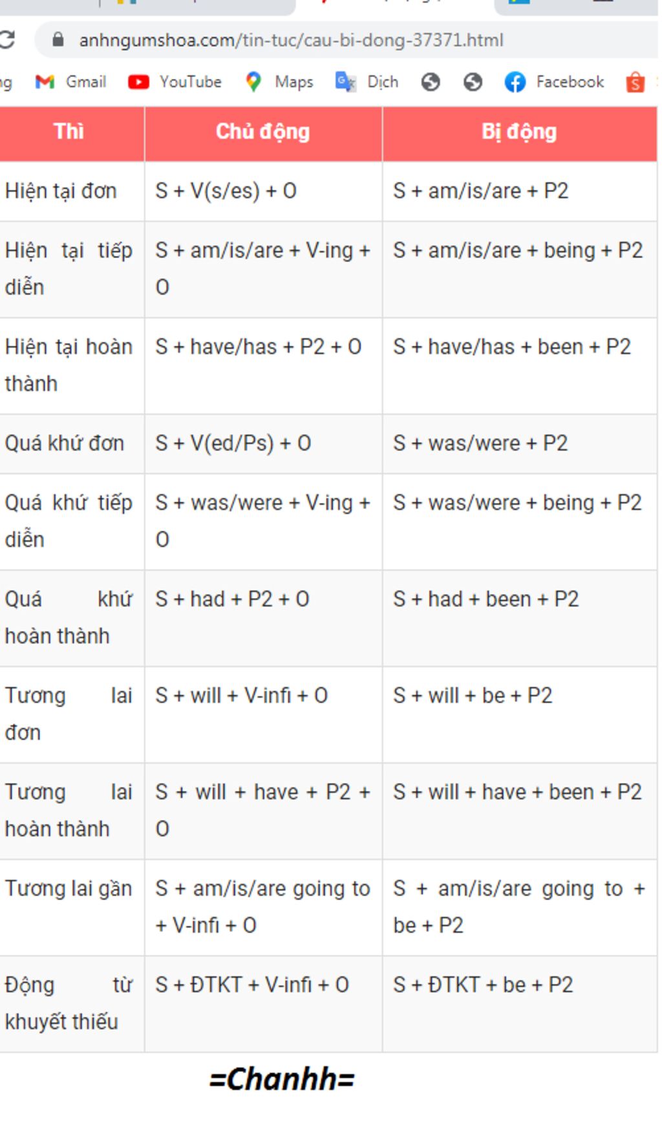Click the Chủ động column header

[x=263, y=132]
